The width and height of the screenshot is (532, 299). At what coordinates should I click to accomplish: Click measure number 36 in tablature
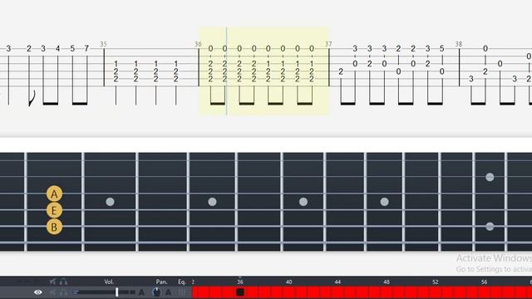198,44
